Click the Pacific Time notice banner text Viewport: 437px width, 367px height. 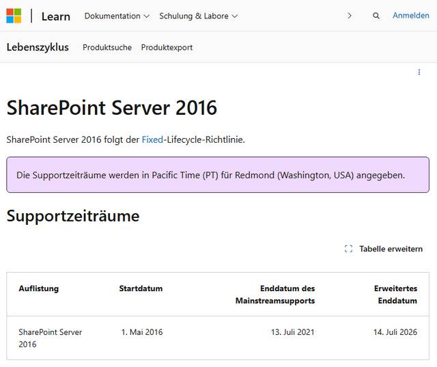pyautogui.click(x=210, y=175)
